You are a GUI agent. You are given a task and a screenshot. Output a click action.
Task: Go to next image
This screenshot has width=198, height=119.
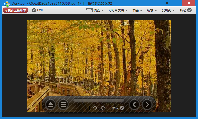(147, 104)
